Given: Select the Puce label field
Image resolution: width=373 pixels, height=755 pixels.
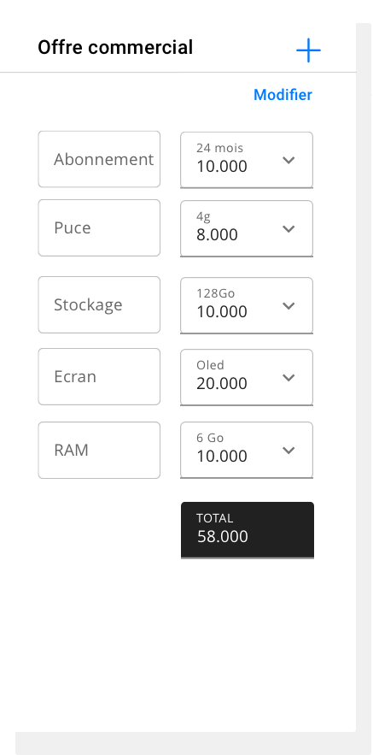Looking at the screenshot, I should (99, 227).
